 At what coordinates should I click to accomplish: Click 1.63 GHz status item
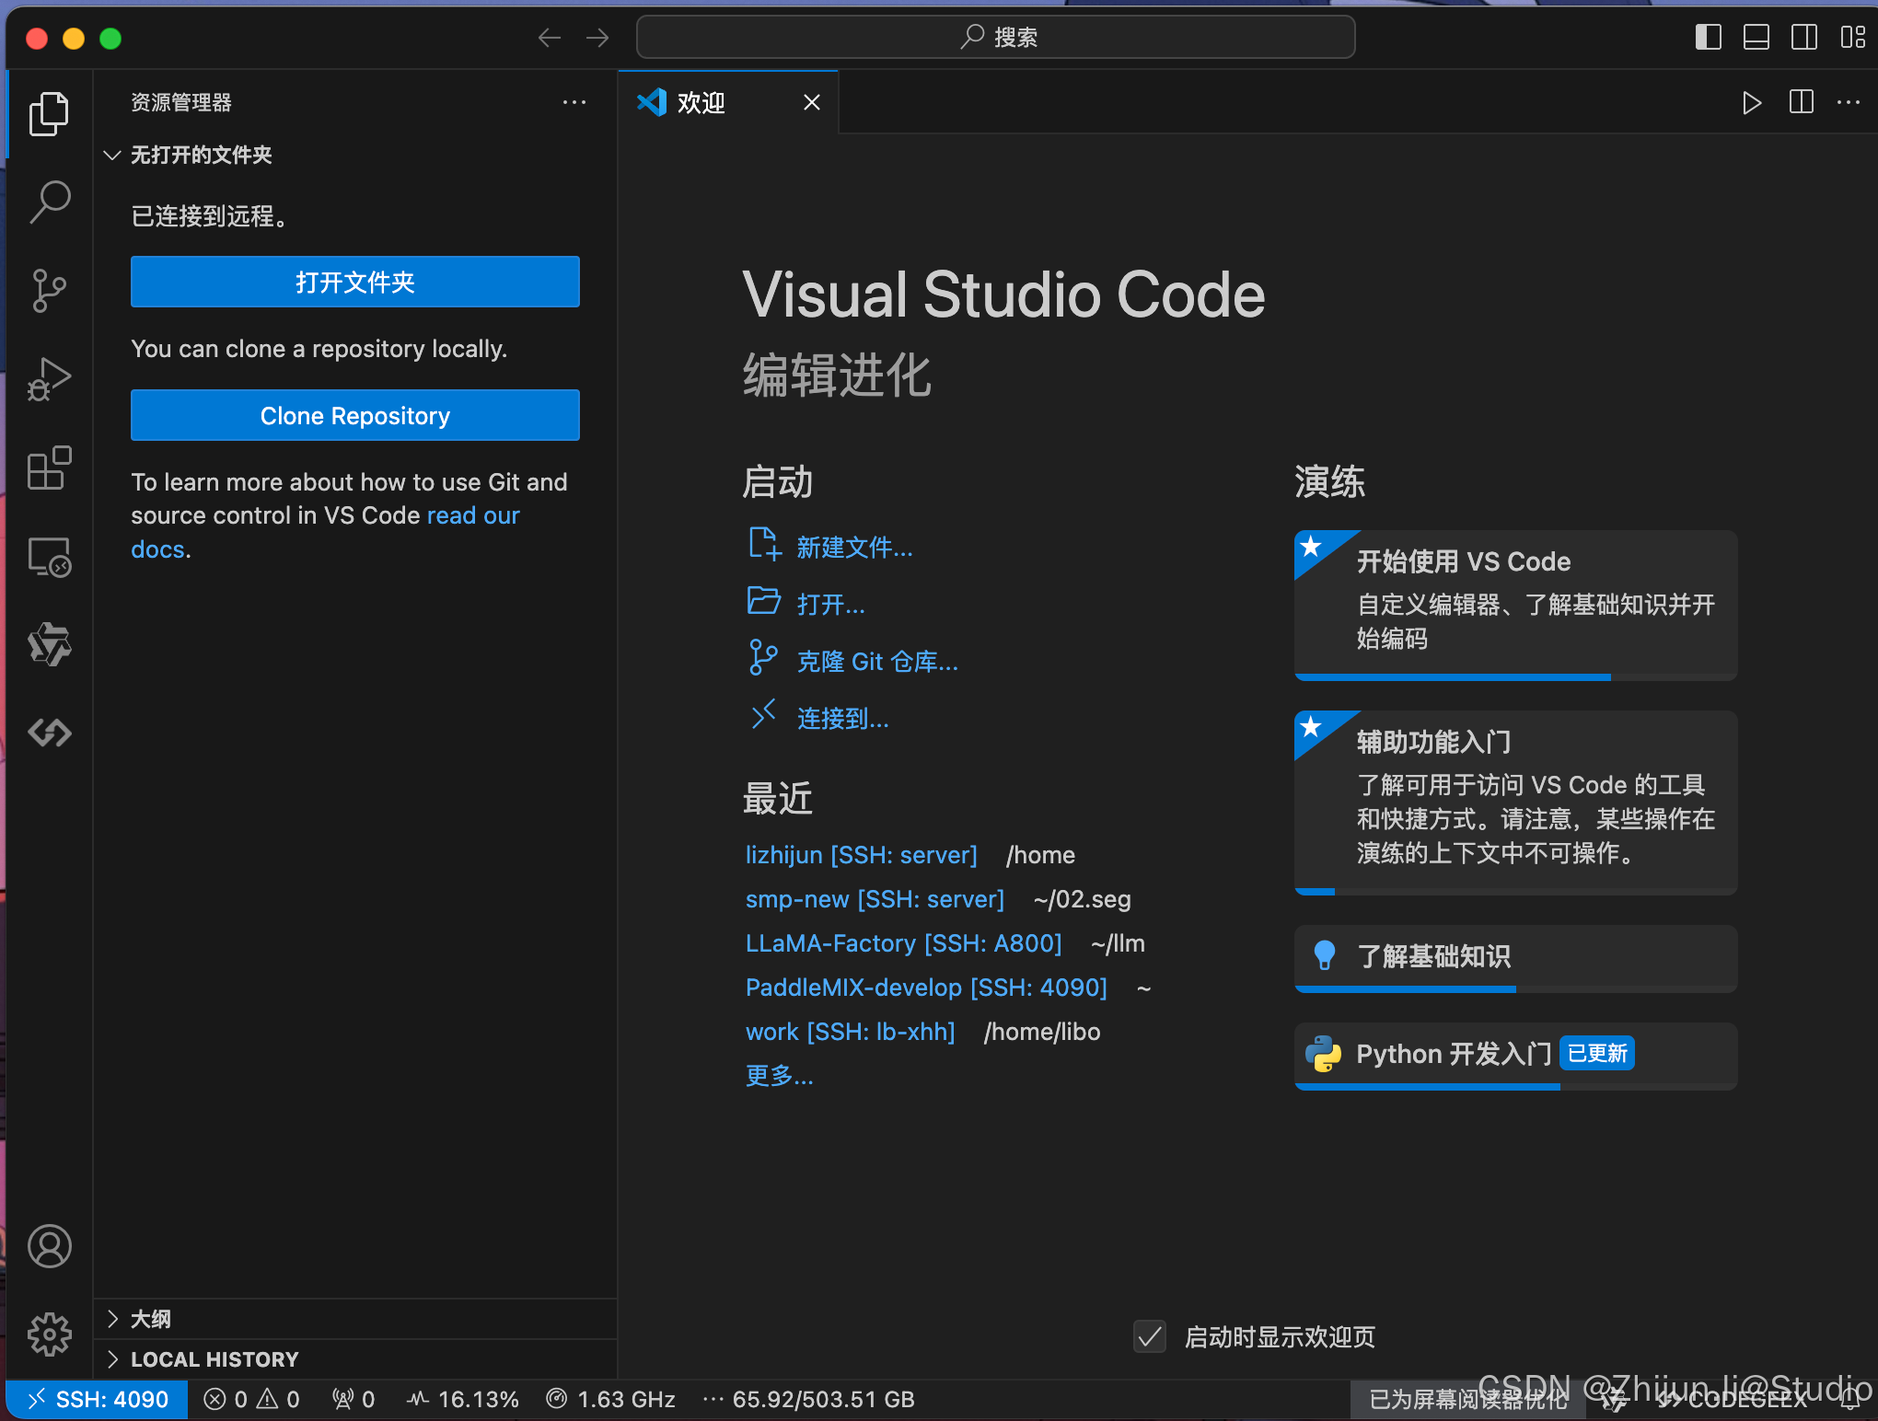coord(611,1400)
